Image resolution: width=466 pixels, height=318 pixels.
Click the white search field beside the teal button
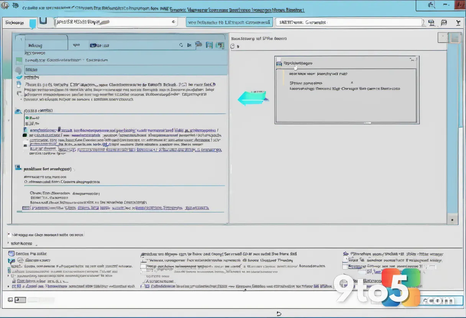[348, 23]
